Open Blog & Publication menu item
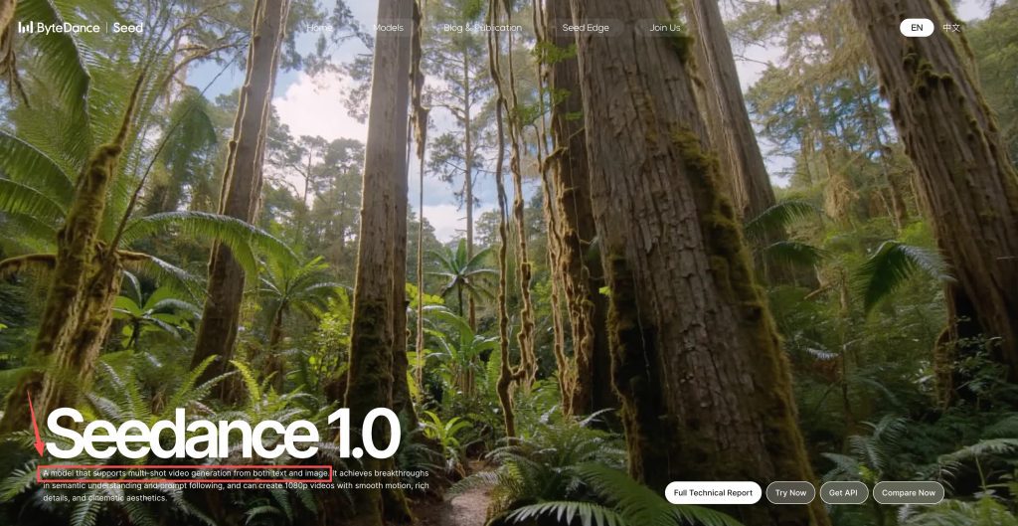This screenshot has height=526, width=1018. (482, 28)
